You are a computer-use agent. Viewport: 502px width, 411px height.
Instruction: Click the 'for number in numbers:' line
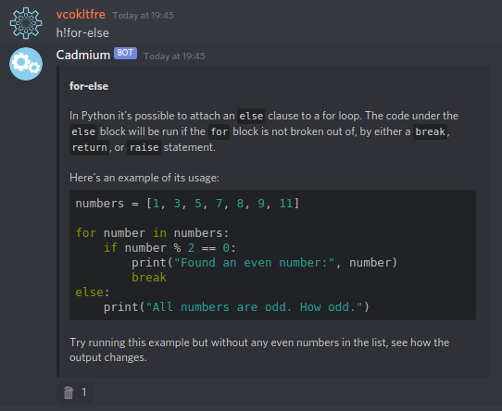(x=153, y=233)
